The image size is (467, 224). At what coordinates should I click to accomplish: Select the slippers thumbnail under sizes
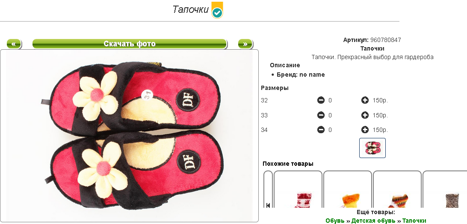(372, 148)
